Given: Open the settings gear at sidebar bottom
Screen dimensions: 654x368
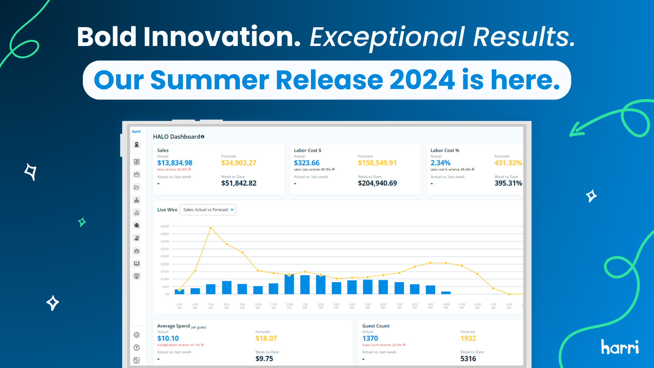Looking at the screenshot, I should pos(137,335).
